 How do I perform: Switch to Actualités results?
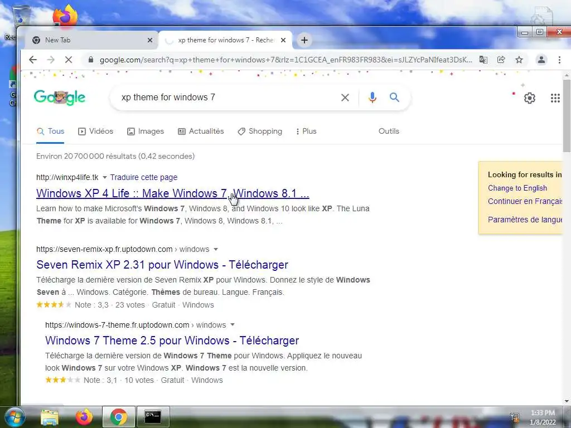[x=201, y=132]
